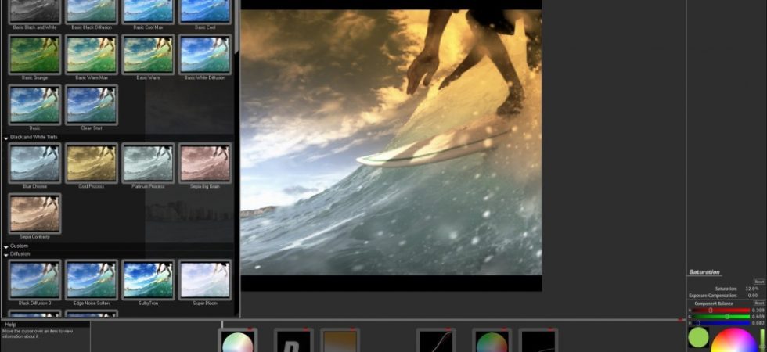This screenshot has width=767, height=352.
Task: Collapse the Black and White Tints category
Action: [6, 138]
